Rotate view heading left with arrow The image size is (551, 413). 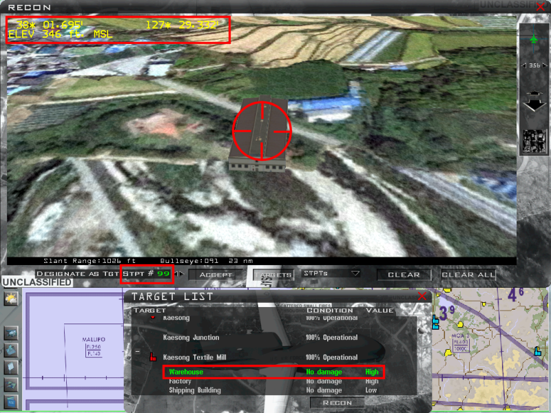524,65
